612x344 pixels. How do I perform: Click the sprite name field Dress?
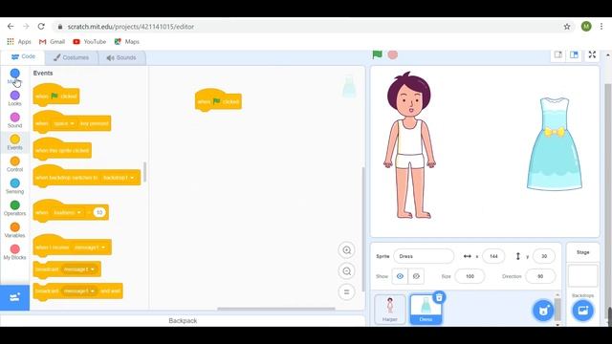tap(424, 256)
